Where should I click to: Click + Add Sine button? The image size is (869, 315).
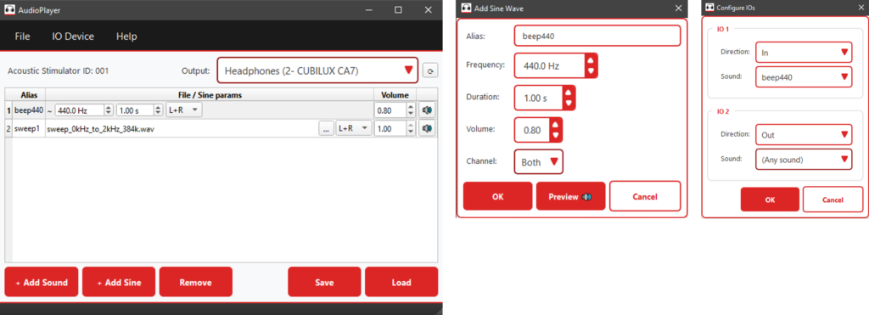(x=119, y=282)
